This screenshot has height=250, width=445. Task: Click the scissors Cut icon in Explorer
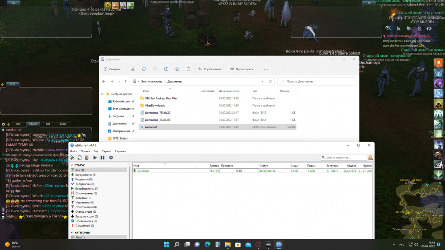click(133, 69)
